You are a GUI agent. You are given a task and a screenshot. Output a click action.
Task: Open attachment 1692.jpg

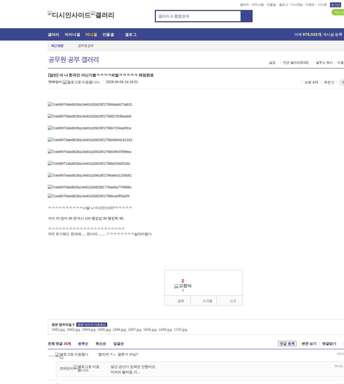pos(58,330)
